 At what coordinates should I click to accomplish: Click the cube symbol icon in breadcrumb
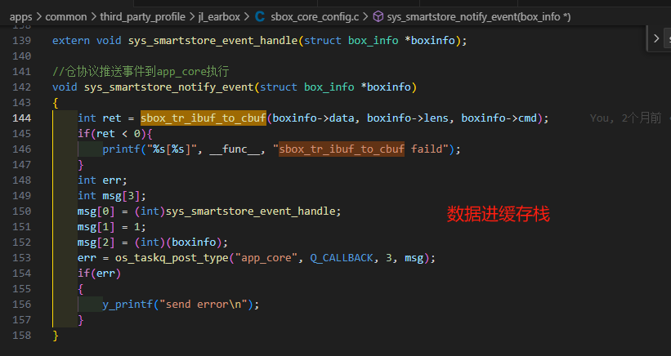tap(378, 16)
